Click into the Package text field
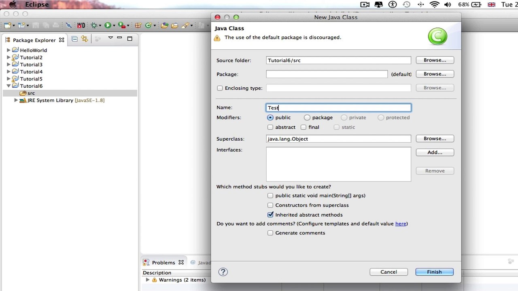Image resolution: width=518 pixels, height=291 pixels. coord(327,74)
